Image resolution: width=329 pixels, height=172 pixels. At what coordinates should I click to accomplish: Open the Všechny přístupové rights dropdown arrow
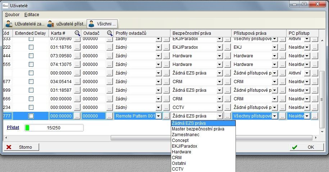point(275,116)
